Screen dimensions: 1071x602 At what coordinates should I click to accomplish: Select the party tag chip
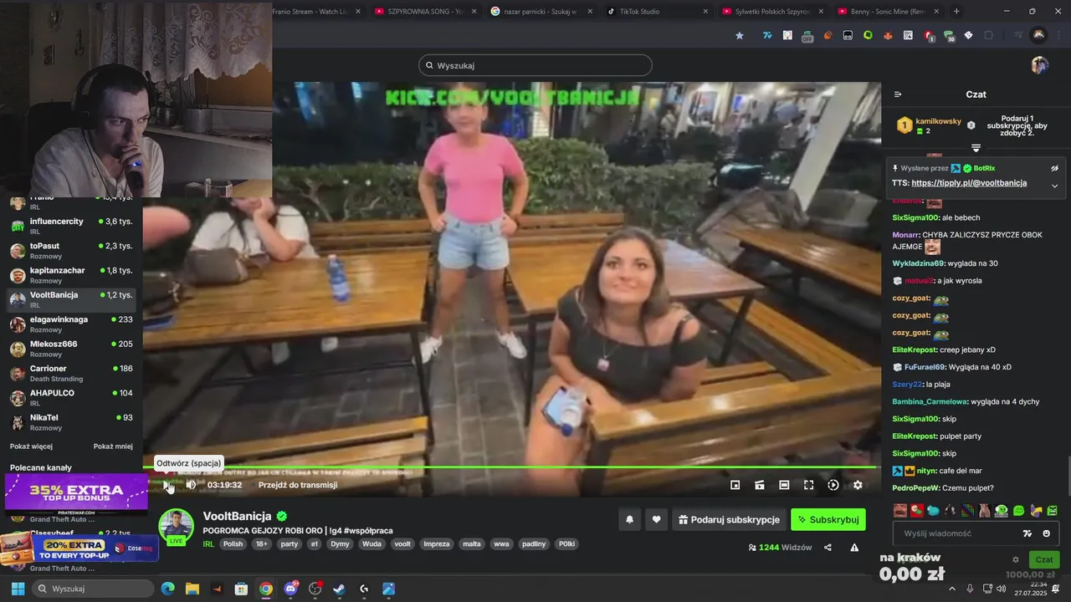(x=290, y=543)
